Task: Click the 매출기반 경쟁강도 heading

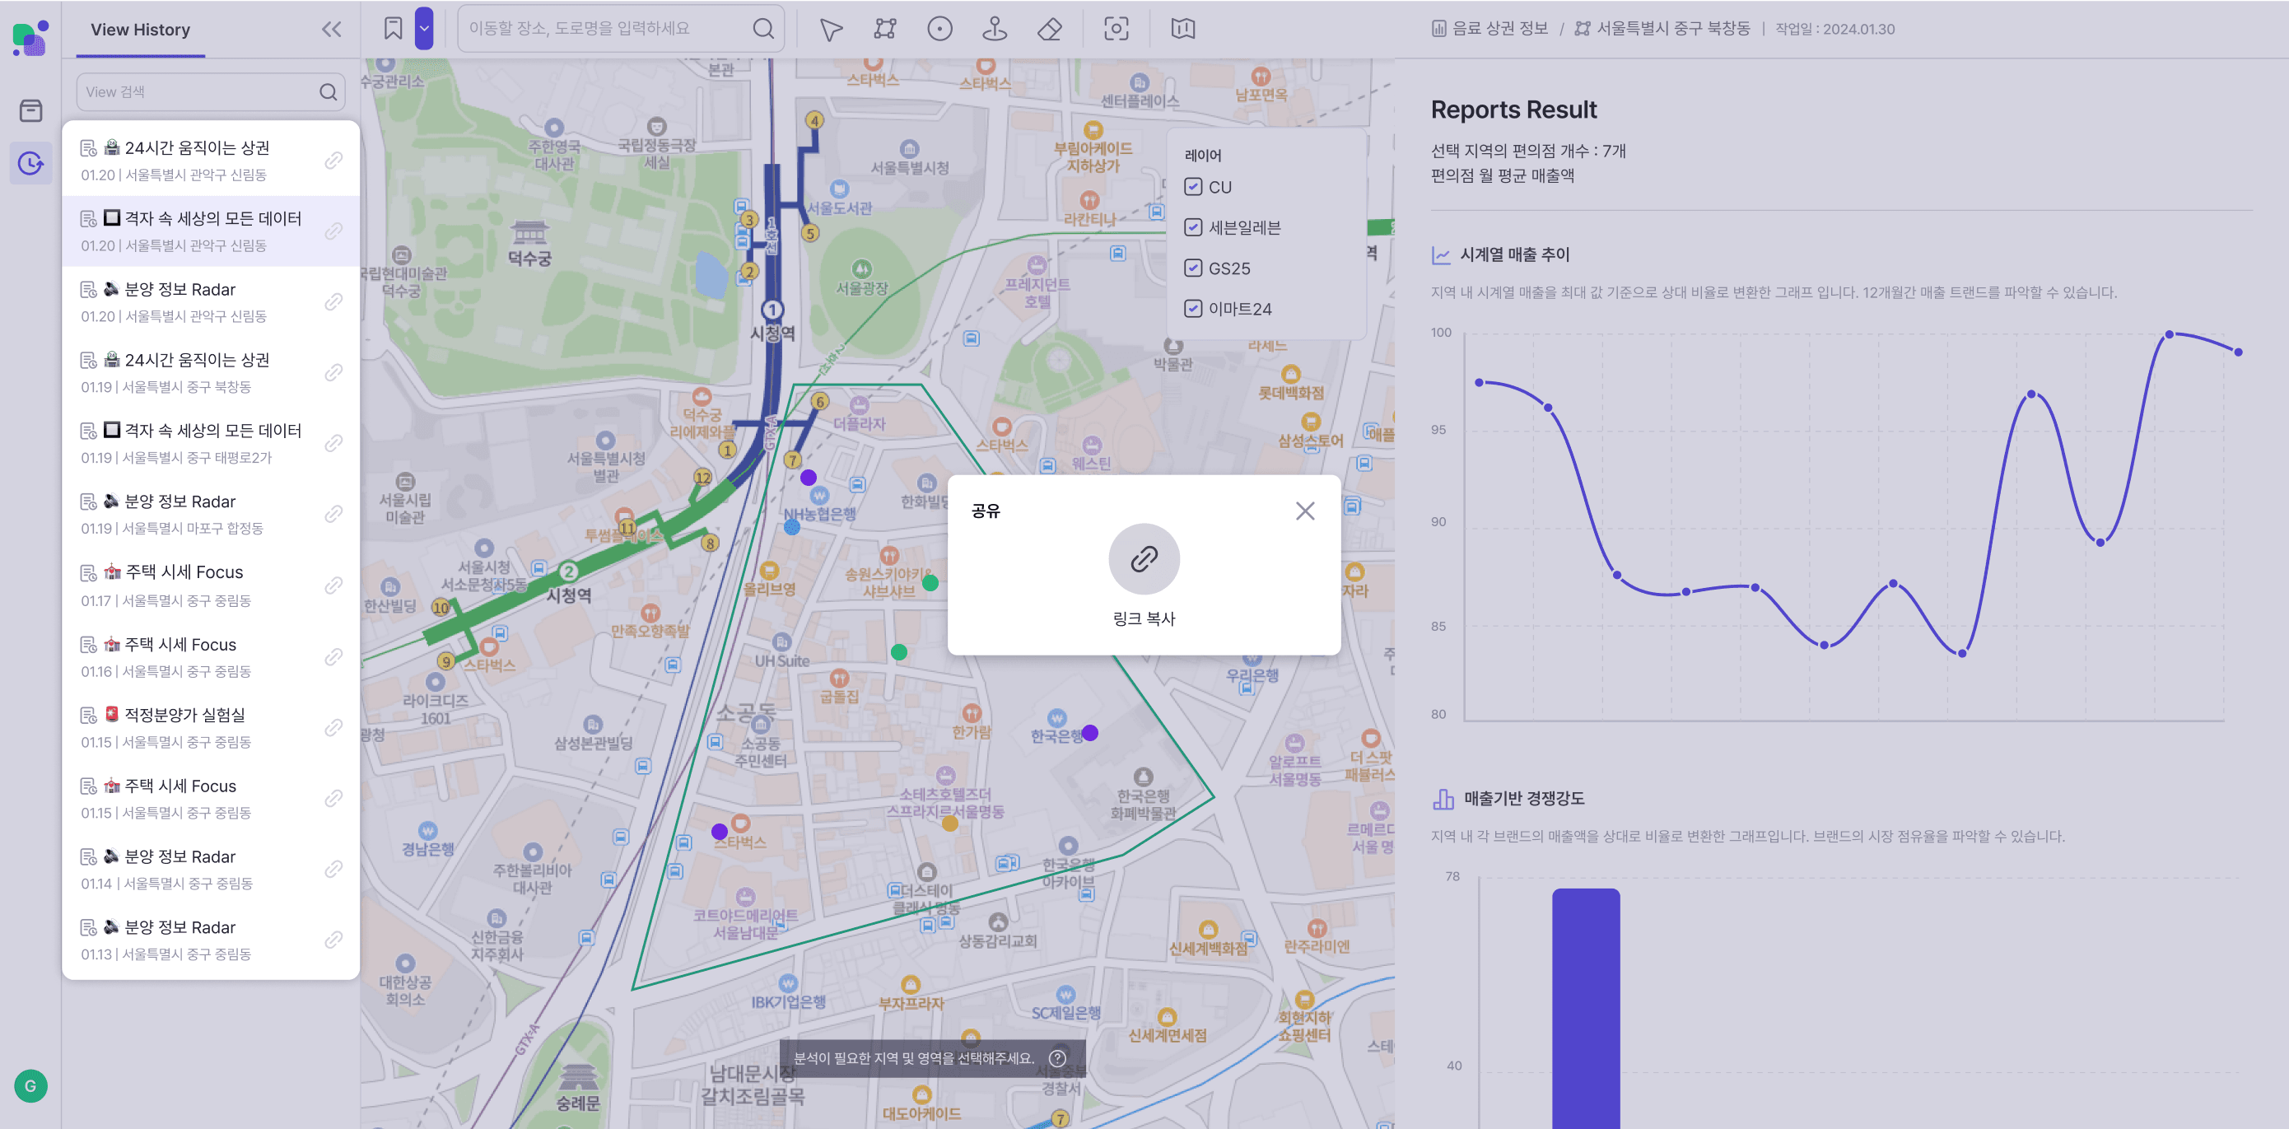Action: 1523,798
